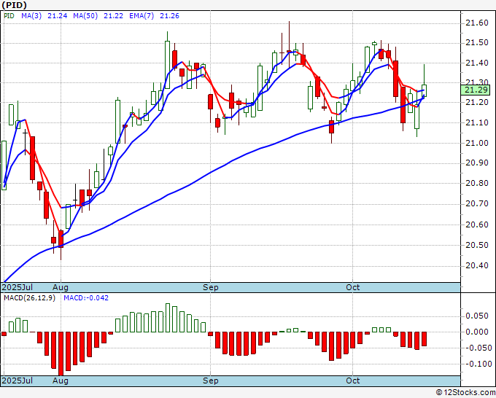This screenshot has width=496, height=398.
Task: Click 2025Jul on price chart axis
Action: pyautogui.click(x=17, y=287)
